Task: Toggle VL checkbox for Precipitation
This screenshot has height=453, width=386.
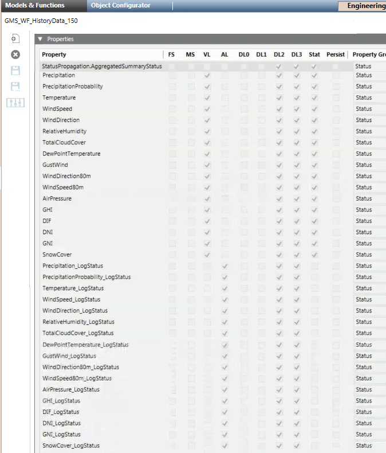Action: [x=207, y=76]
